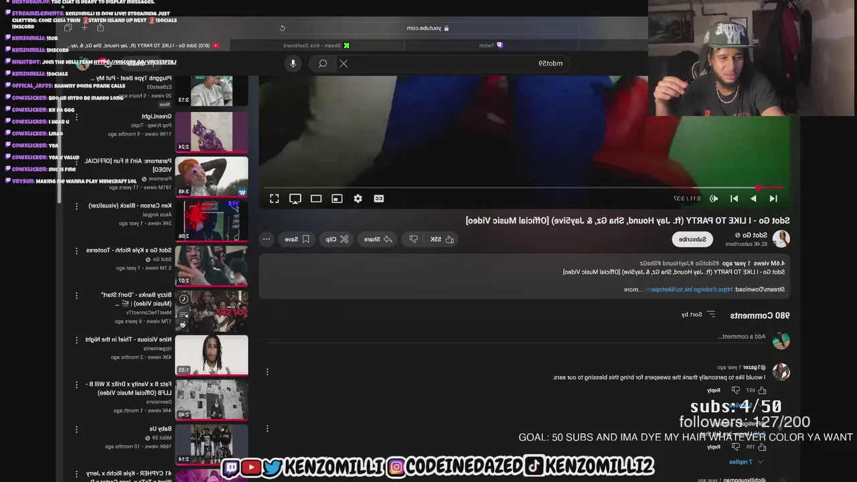Image resolution: width=857 pixels, height=482 pixels.
Task: Open the sdotgo.lnk.to stream download link
Action: click(688, 290)
